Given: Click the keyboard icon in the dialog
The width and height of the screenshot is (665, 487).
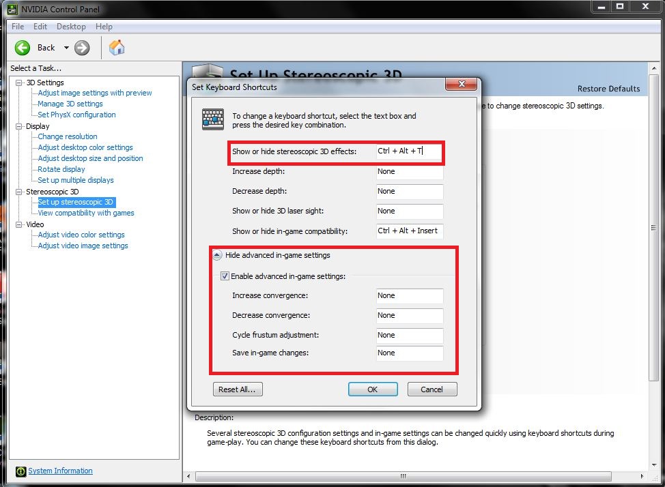Looking at the screenshot, I should (213, 119).
